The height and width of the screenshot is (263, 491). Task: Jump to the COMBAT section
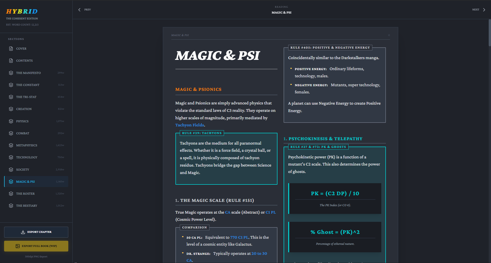tap(36, 133)
